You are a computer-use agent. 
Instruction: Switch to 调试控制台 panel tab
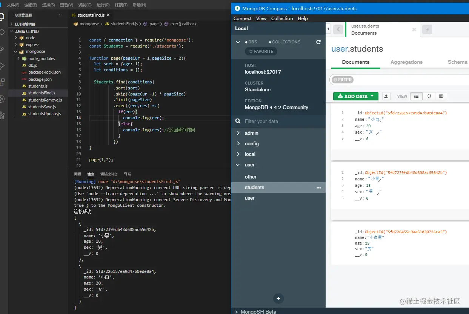pyautogui.click(x=109, y=174)
